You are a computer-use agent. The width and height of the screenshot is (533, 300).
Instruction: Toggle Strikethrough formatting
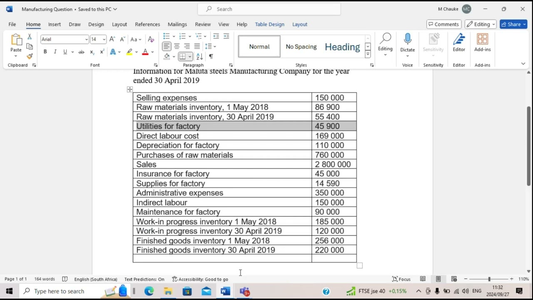tap(81, 52)
